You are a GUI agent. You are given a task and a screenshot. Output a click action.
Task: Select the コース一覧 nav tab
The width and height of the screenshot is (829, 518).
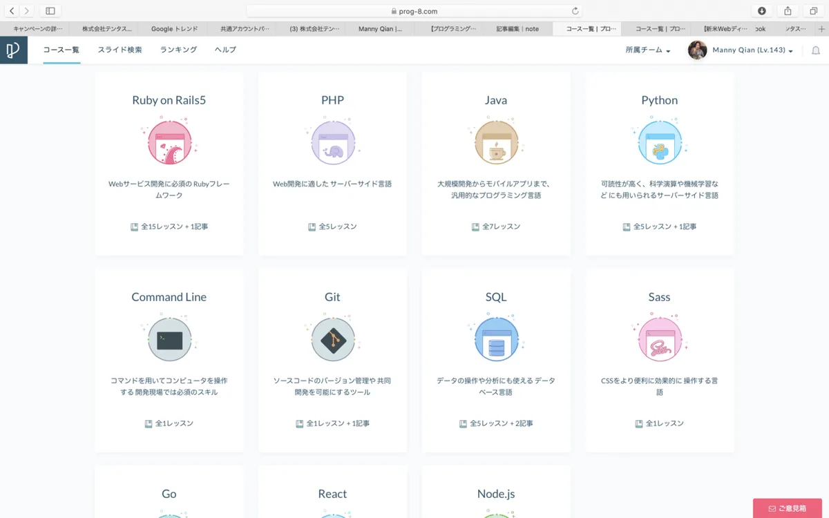click(x=61, y=50)
